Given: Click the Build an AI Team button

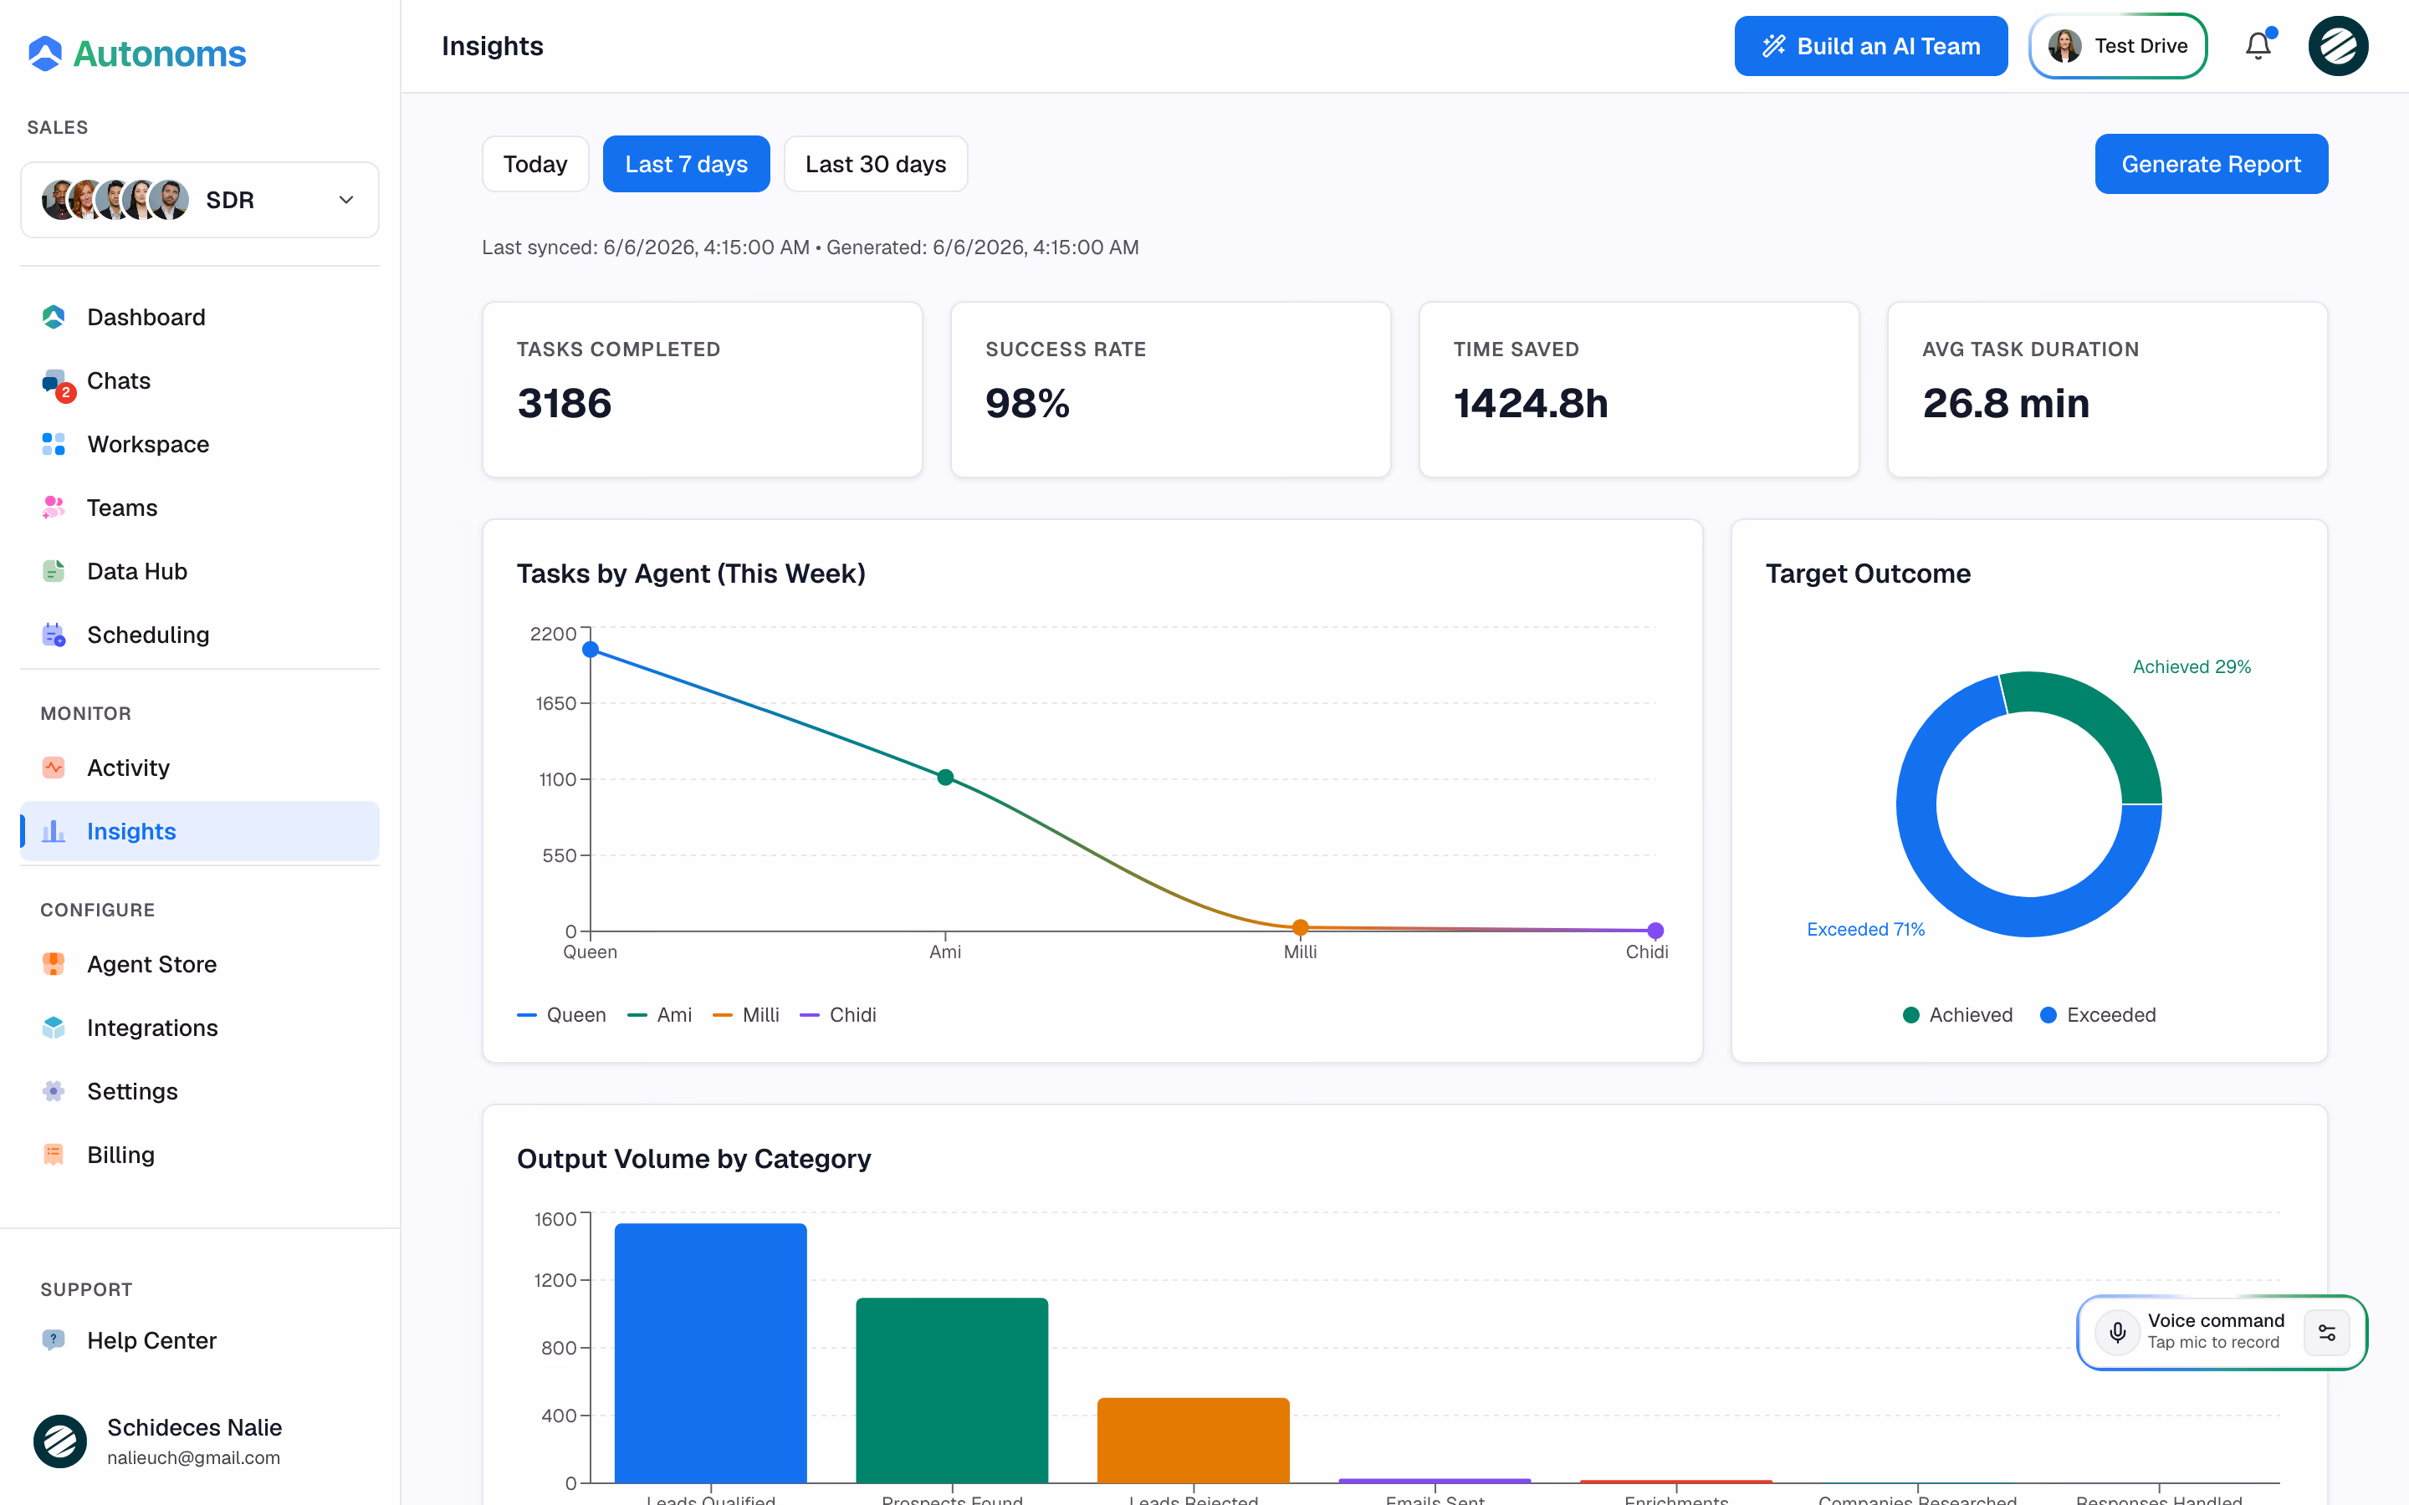Looking at the screenshot, I should tap(1870, 46).
